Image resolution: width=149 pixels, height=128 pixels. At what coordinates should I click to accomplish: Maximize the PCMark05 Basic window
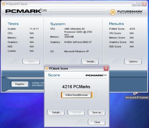(139, 4)
